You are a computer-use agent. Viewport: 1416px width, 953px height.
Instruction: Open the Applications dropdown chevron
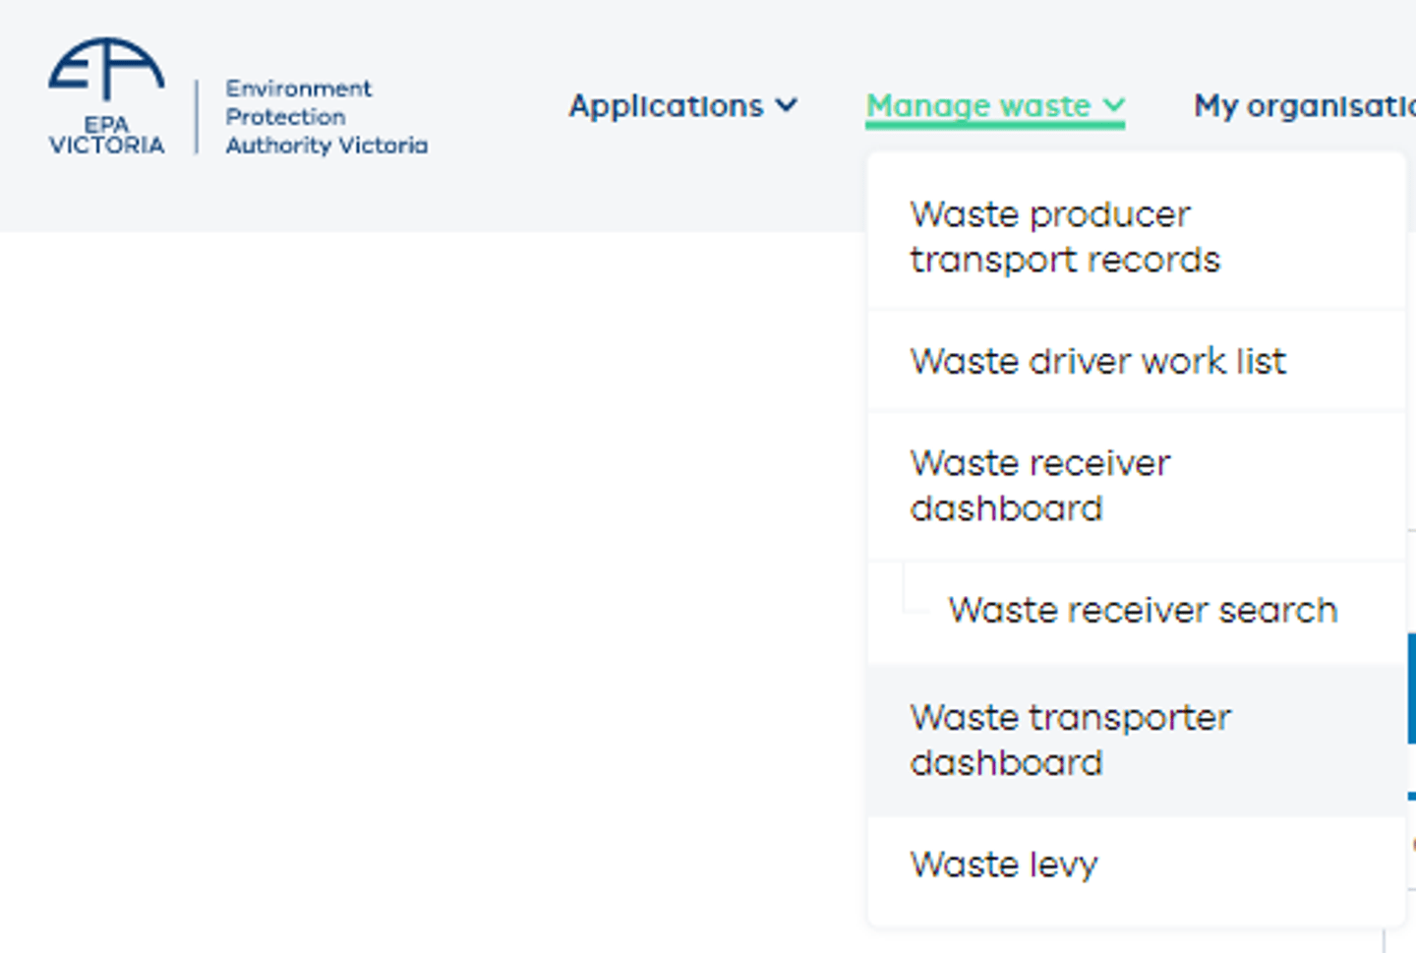click(x=788, y=106)
